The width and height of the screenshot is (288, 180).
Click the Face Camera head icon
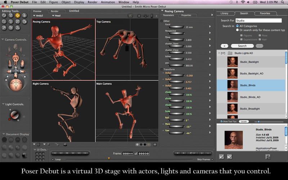[x=15, y=47]
